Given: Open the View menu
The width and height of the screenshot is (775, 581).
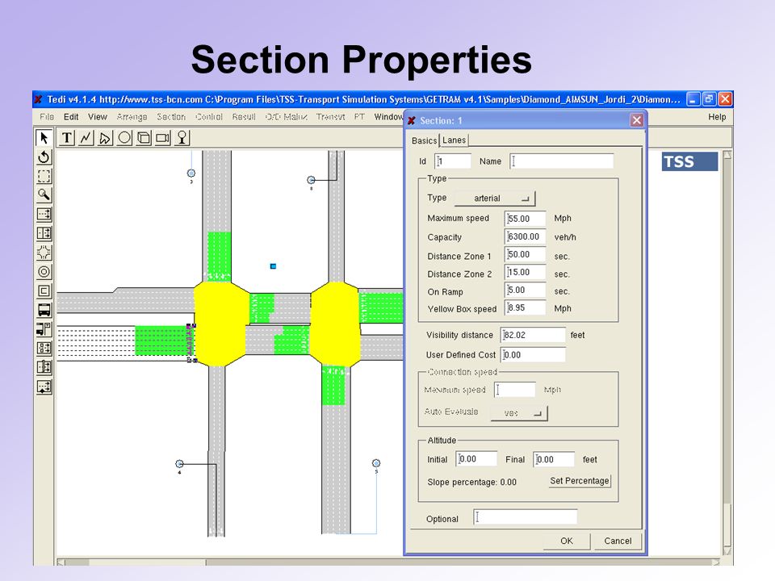Looking at the screenshot, I should (x=98, y=116).
